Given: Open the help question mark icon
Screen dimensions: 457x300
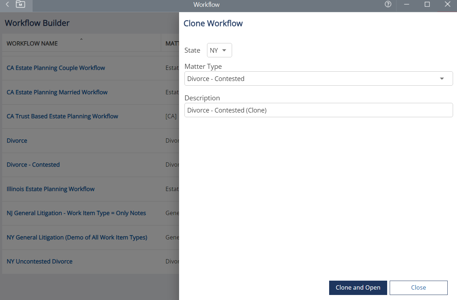Looking at the screenshot, I should [388, 5].
